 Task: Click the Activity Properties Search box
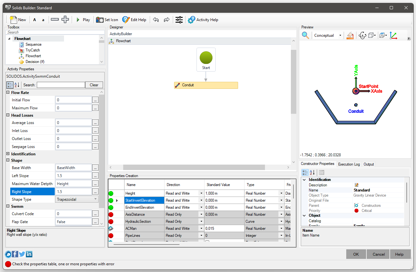point(61,85)
